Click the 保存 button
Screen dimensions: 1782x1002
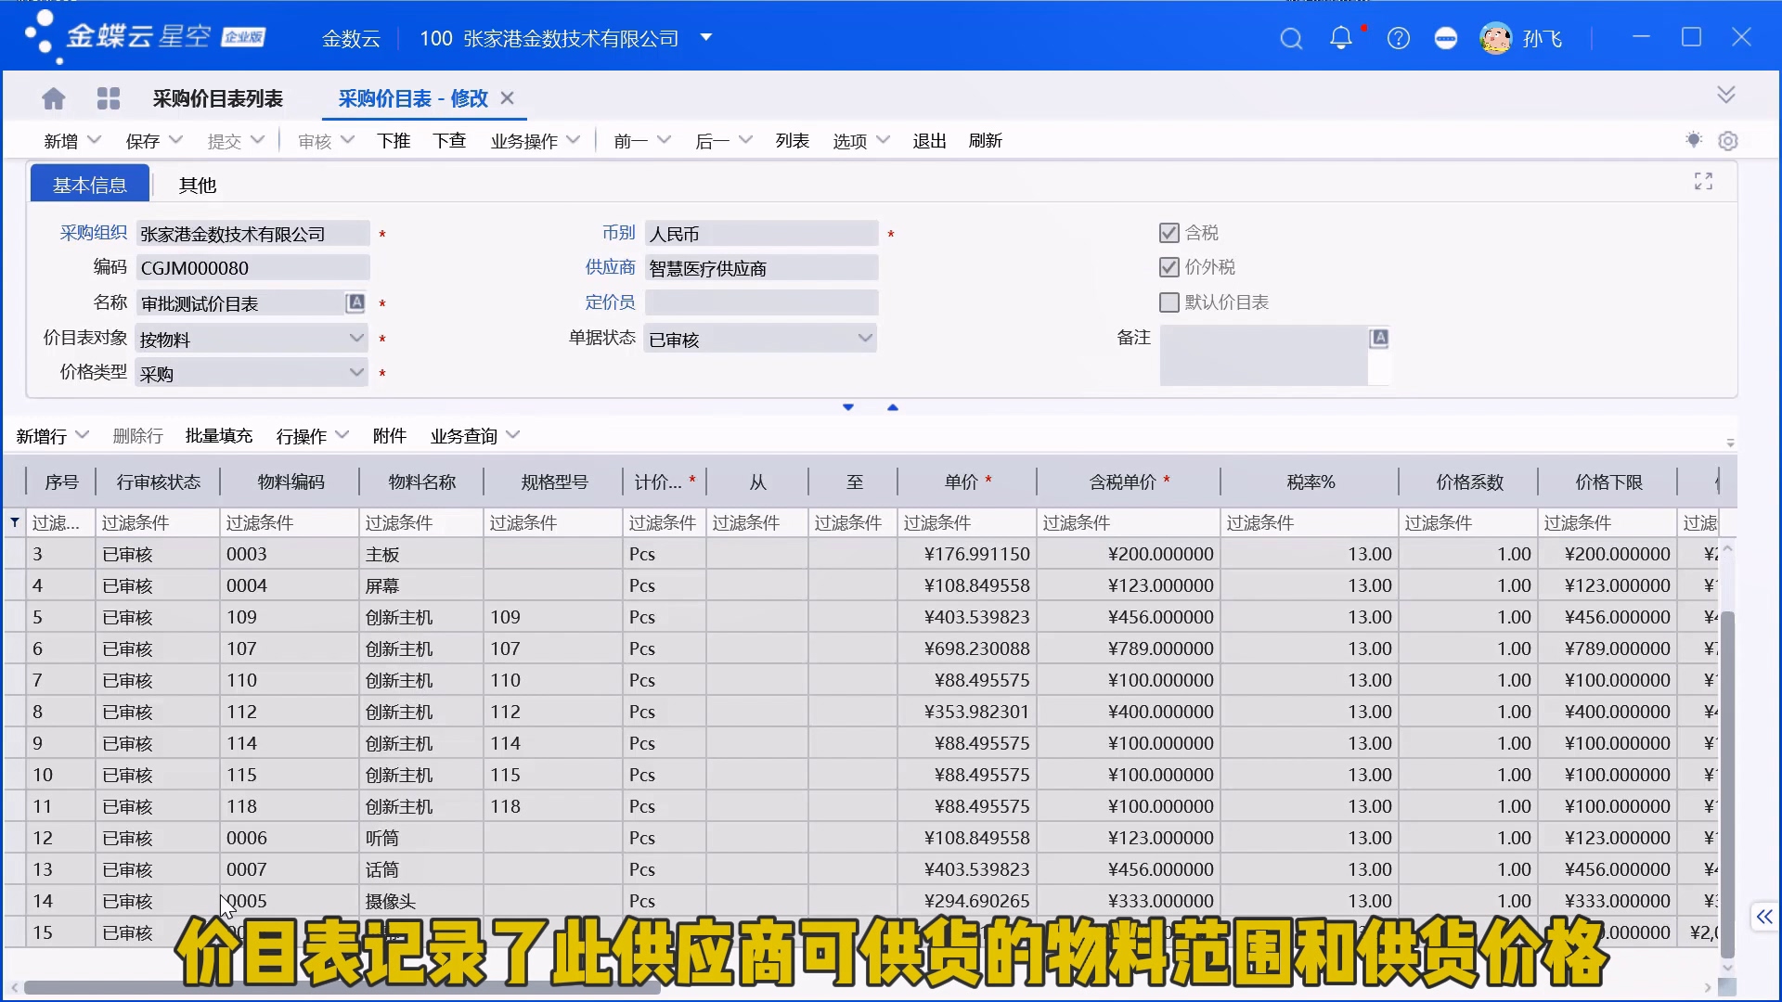tap(145, 140)
